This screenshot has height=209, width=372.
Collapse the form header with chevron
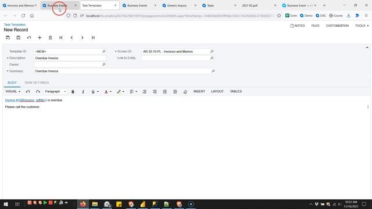pos(367,48)
